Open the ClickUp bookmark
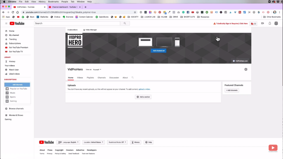 55,17
